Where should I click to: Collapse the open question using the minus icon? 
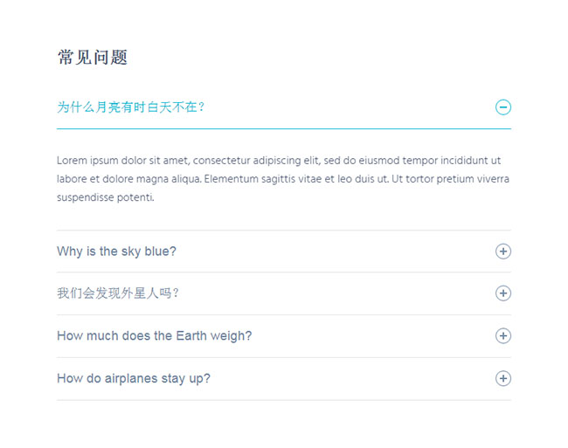tap(503, 107)
